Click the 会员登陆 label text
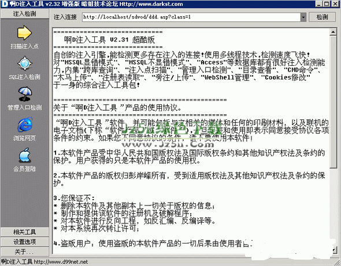The height and width of the screenshot is (266, 341). pyautogui.click(x=25, y=168)
